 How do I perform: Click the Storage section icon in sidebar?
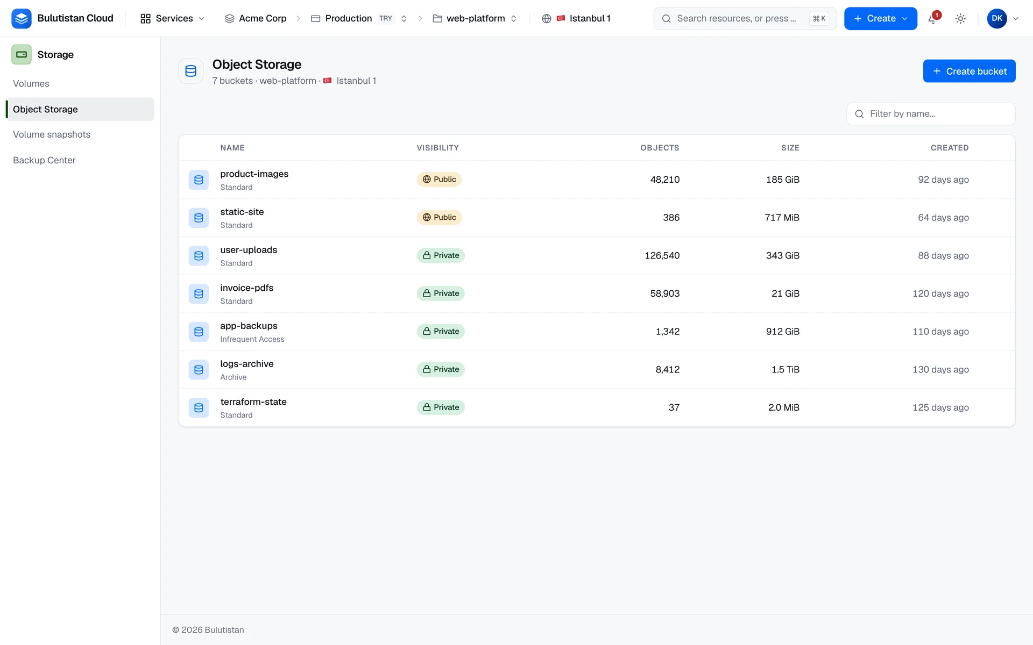click(x=22, y=54)
